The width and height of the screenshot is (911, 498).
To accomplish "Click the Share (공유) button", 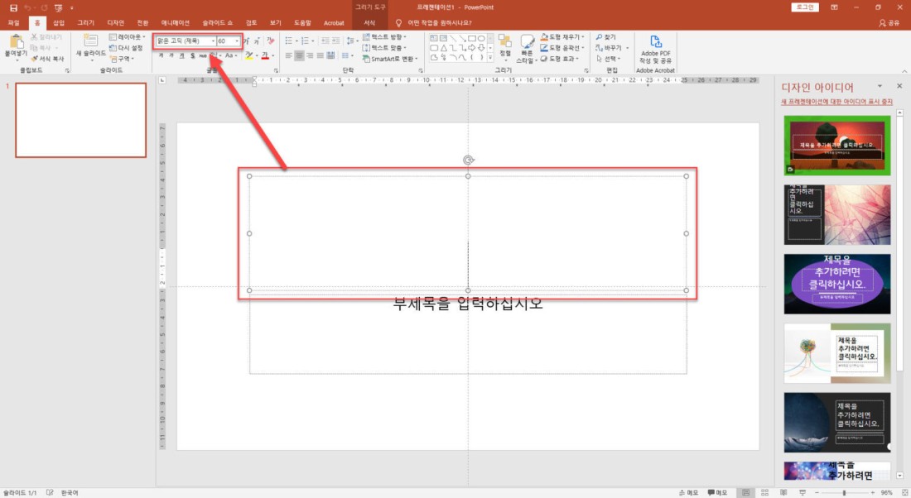I will click(889, 22).
